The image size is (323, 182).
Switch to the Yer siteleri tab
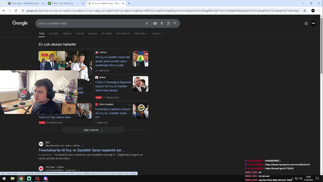click(x=107, y=34)
